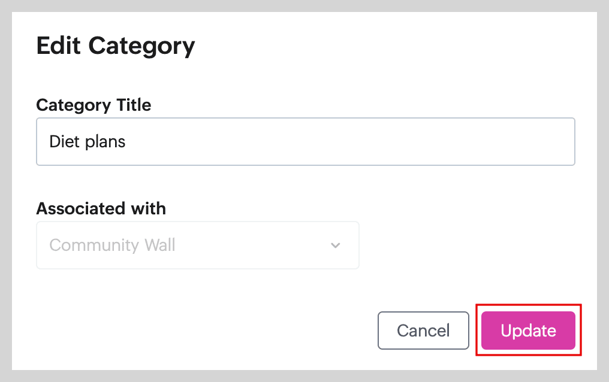Click the "Community Wall" placeholder text
The height and width of the screenshot is (382, 609).
tap(112, 245)
